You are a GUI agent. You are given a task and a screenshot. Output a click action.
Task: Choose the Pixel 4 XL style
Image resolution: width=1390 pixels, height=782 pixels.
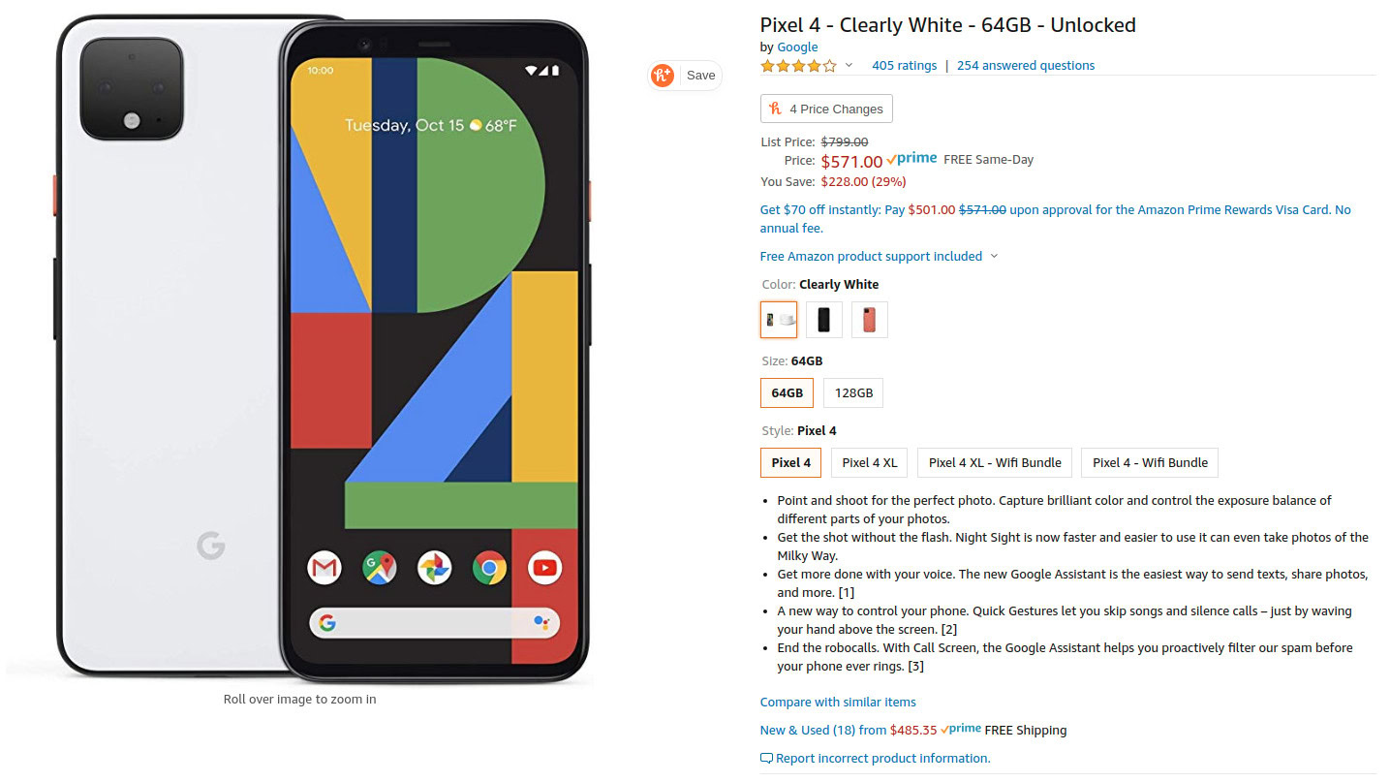pyautogui.click(x=870, y=462)
